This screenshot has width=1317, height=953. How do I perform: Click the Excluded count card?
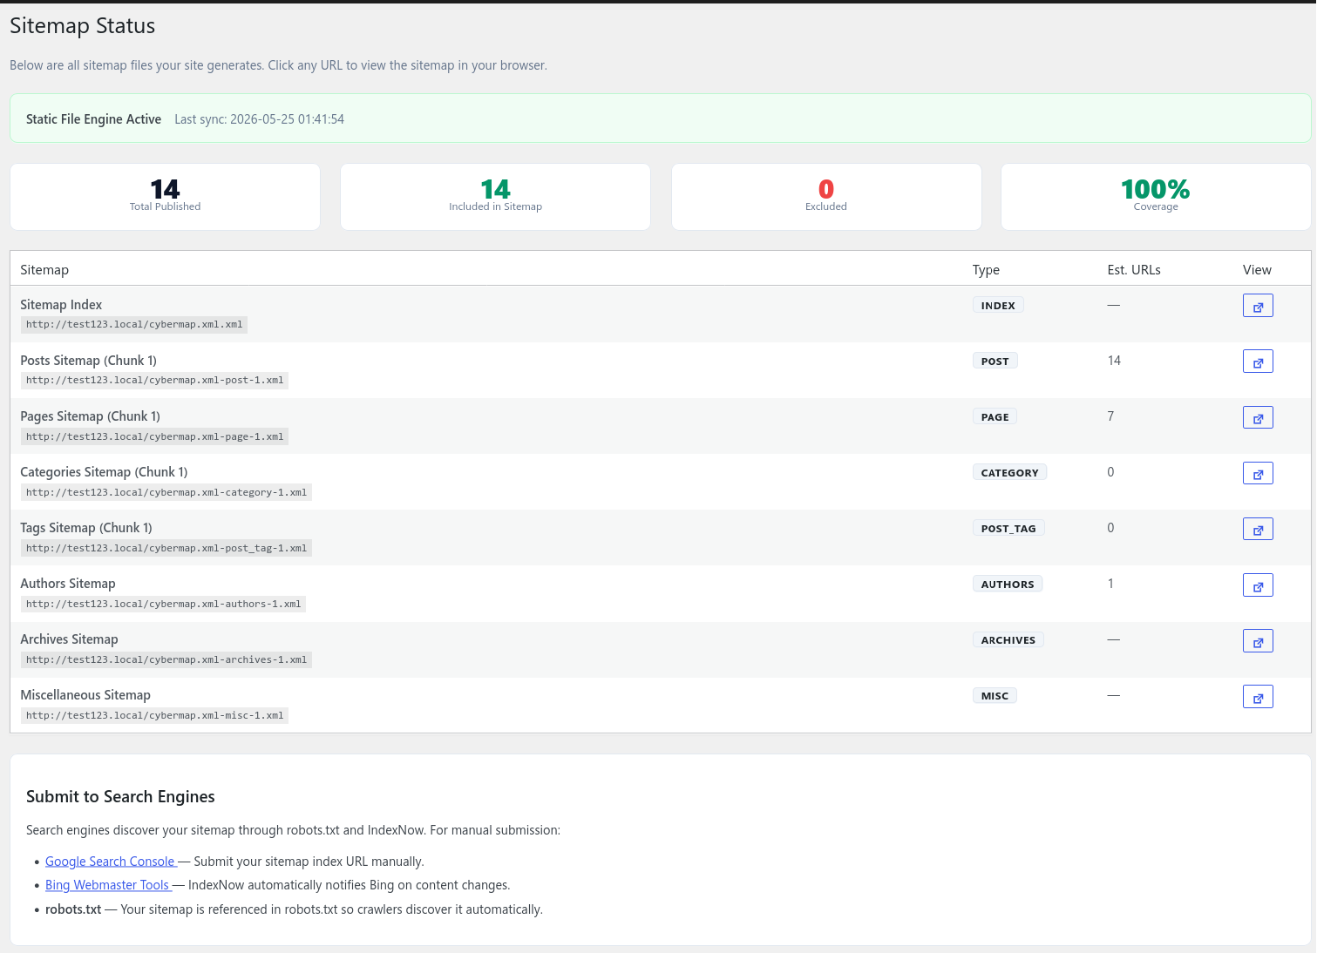826,197
